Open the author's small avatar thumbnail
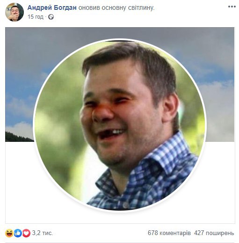 point(14,12)
